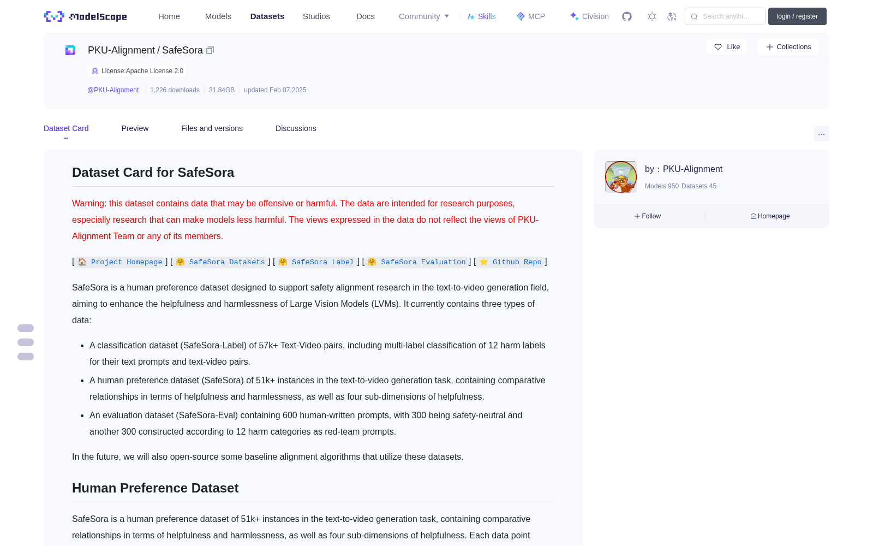
Task: Click the ModelScope logo
Action: [85, 16]
